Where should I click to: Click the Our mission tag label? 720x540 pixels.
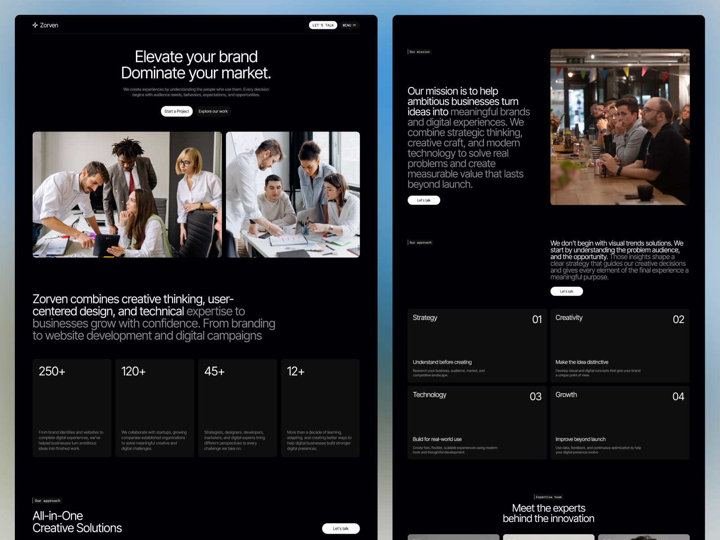point(419,52)
